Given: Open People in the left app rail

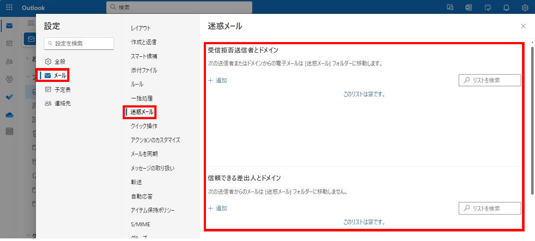Looking at the screenshot, I should (9, 61).
